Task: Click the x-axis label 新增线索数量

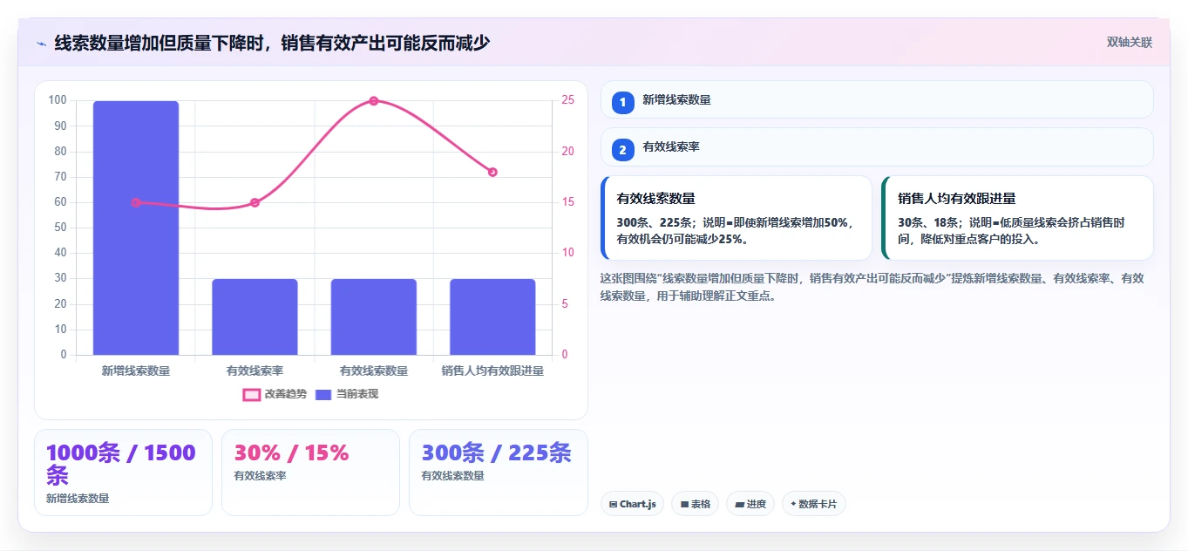Action: (x=136, y=371)
